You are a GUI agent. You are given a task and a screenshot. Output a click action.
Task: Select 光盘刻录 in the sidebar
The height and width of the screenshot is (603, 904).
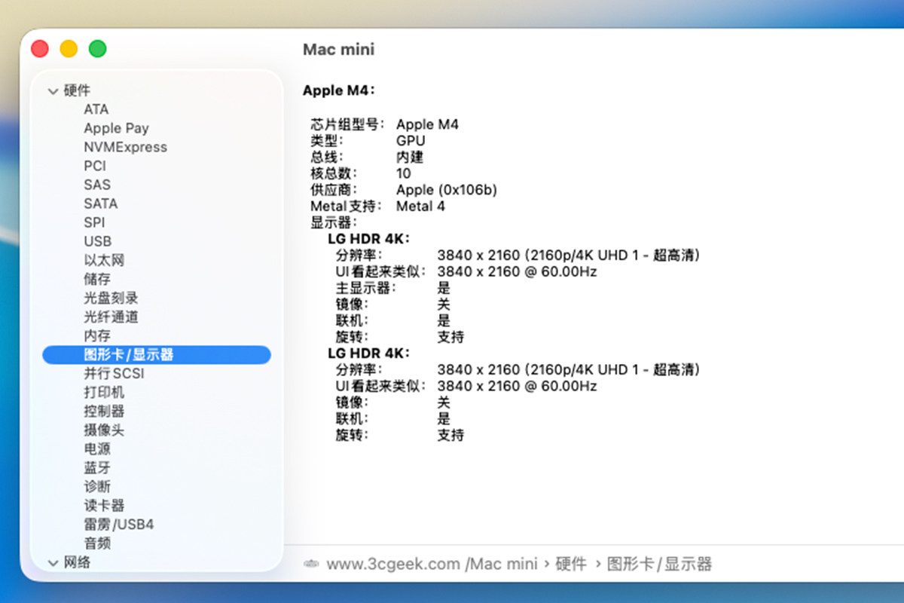(x=111, y=298)
